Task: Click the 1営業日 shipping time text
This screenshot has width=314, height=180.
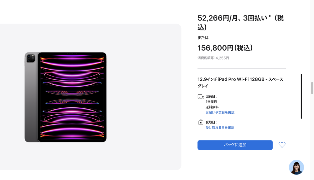Action: tap(211, 102)
